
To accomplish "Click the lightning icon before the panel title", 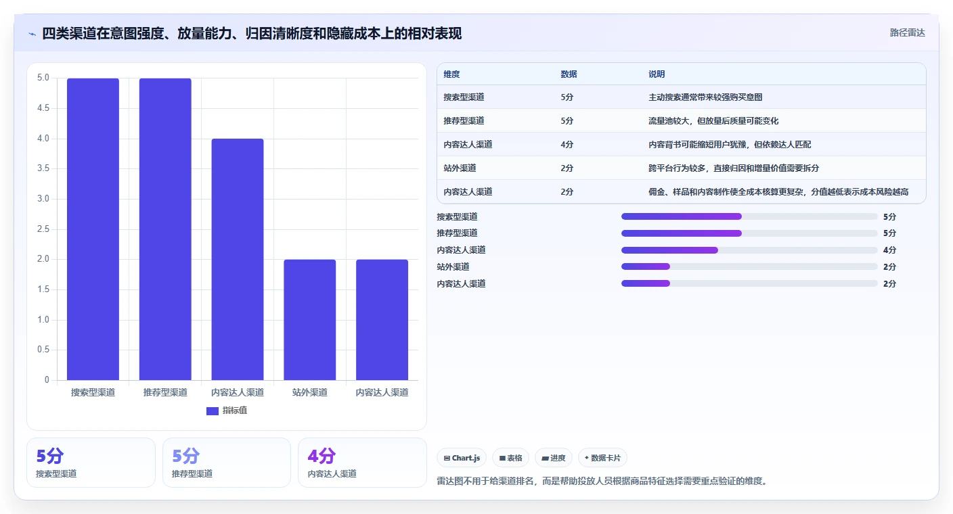I will (32, 34).
